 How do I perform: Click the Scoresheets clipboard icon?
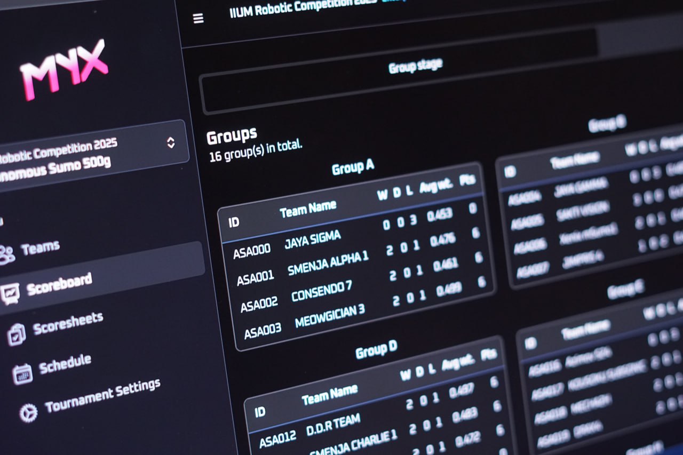click(17, 334)
